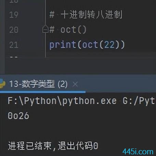The height and width of the screenshot is (156, 156).
Task: Open the 445i.com watermark link
Action: click(x=138, y=152)
